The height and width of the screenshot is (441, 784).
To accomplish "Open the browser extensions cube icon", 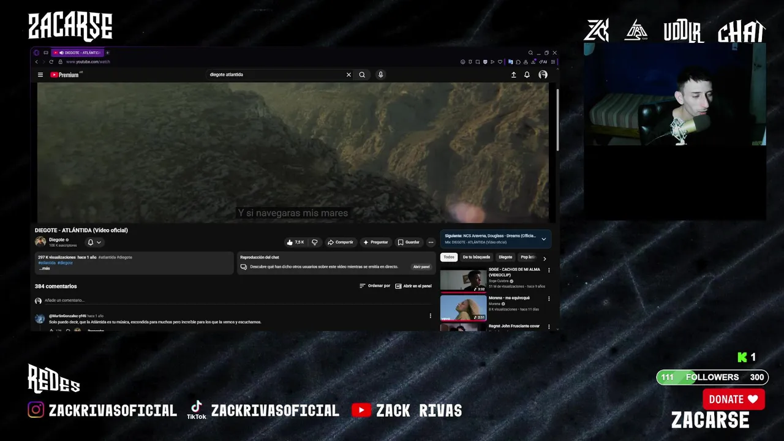I will [518, 62].
